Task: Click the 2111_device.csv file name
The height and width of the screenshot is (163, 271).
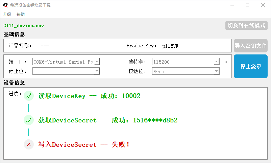Action: click(24, 26)
